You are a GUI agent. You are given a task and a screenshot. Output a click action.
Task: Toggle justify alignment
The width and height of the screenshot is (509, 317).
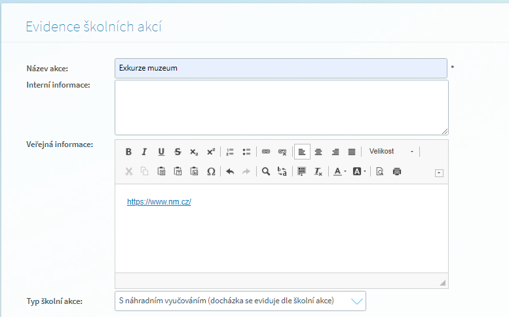[x=352, y=152]
